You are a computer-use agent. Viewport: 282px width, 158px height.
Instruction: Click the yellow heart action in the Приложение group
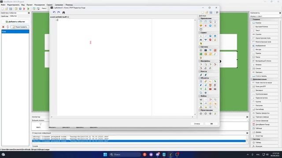pyautogui.click(x=201, y=25)
